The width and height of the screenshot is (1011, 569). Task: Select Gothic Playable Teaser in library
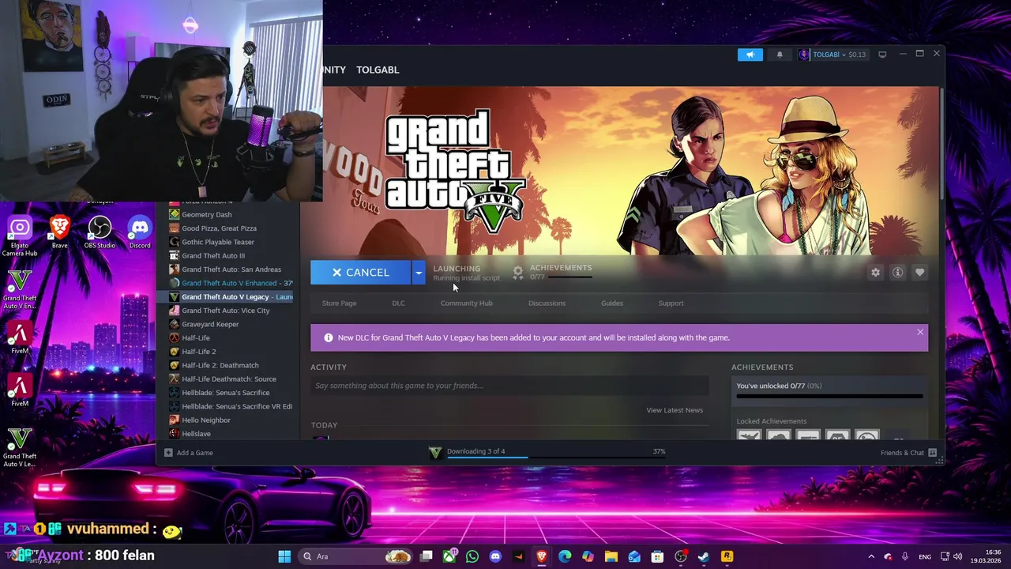tap(218, 242)
